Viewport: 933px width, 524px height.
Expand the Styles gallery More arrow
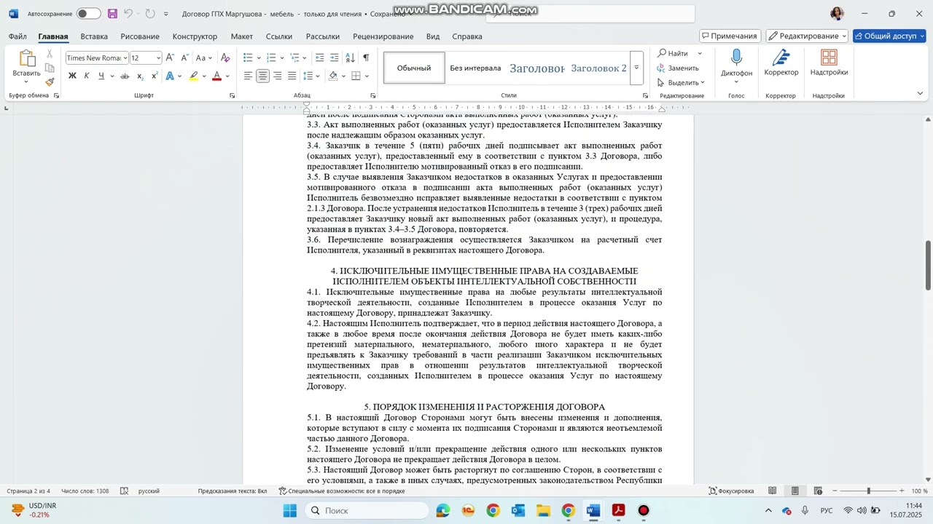pos(636,68)
